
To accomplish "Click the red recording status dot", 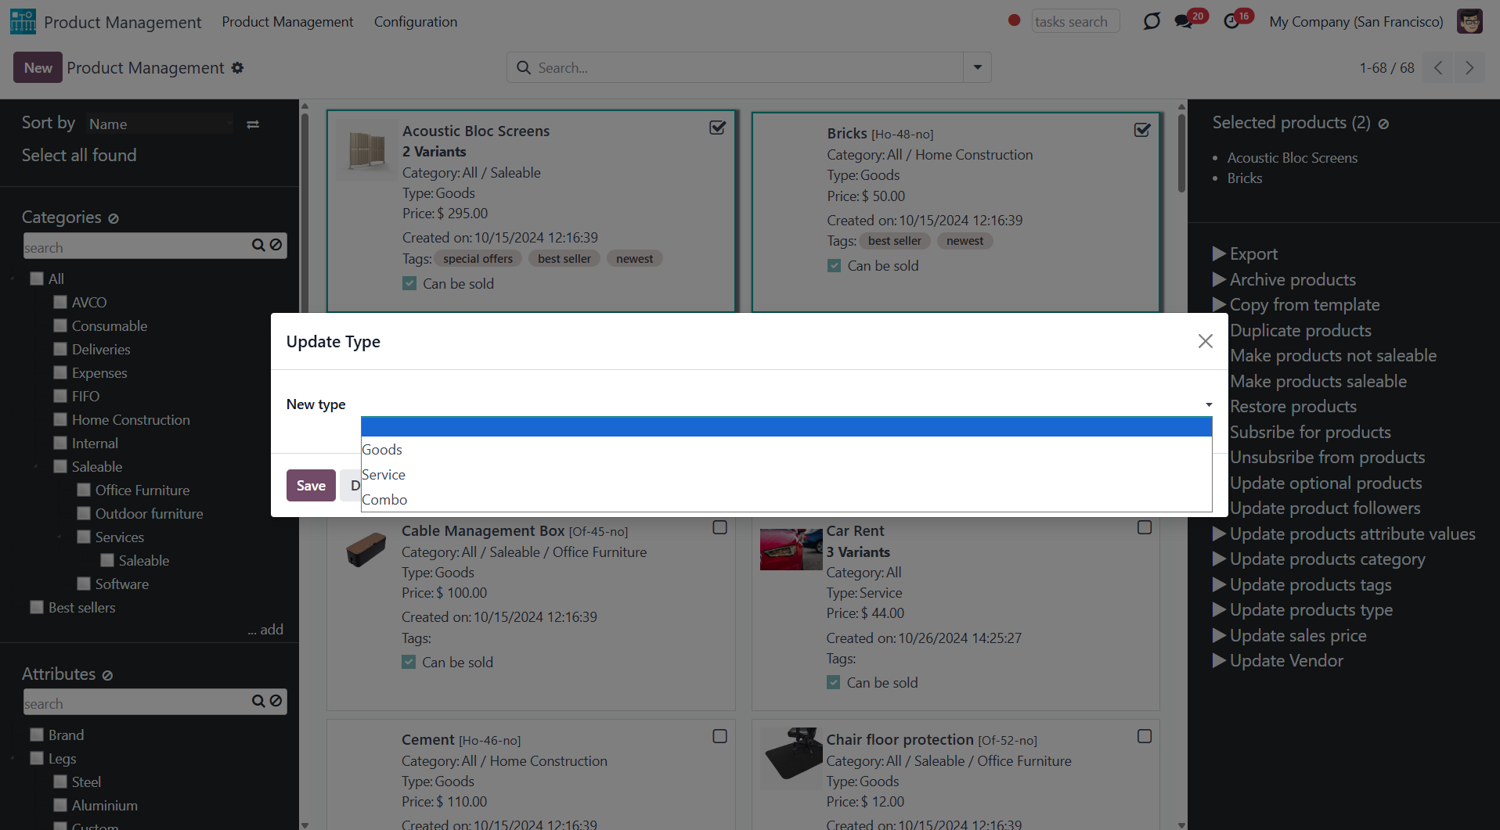I will (x=1014, y=21).
